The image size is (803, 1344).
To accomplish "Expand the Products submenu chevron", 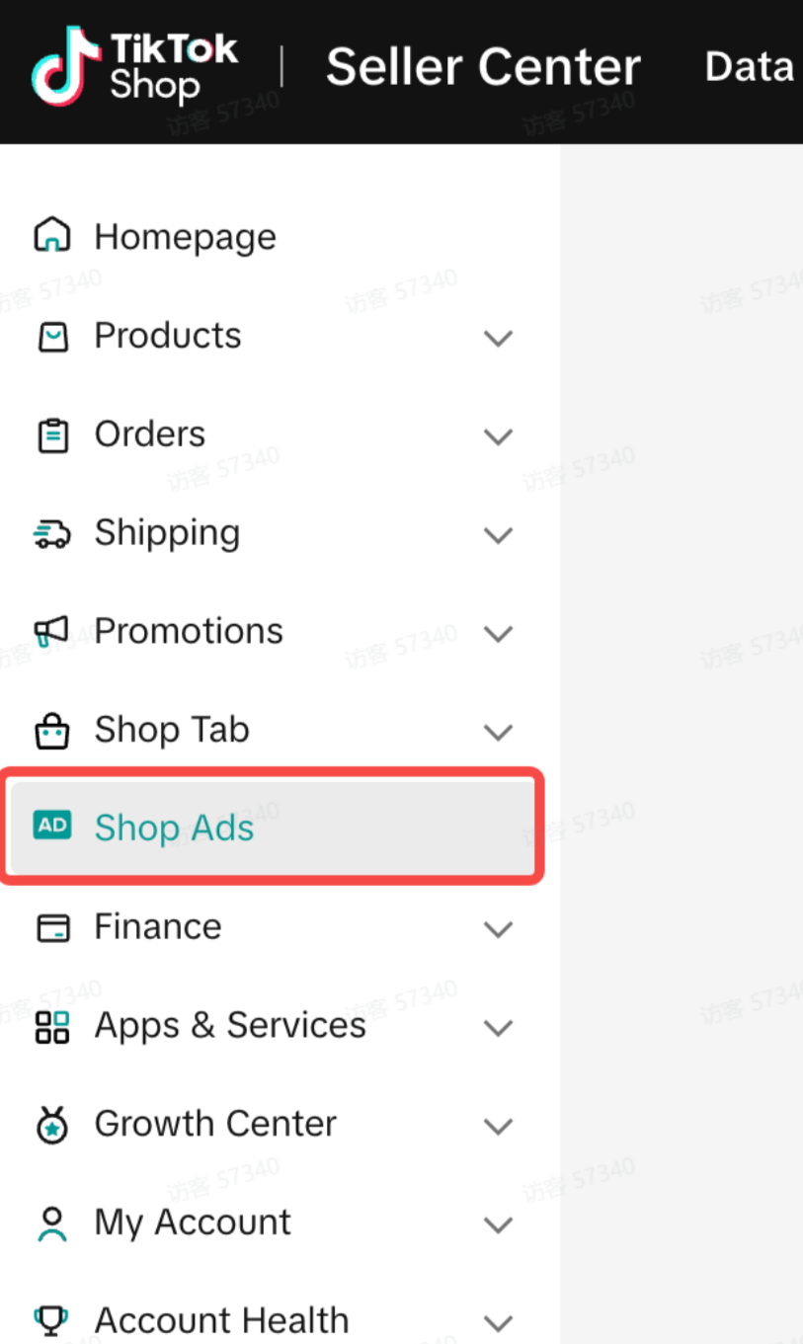I will [x=498, y=338].
